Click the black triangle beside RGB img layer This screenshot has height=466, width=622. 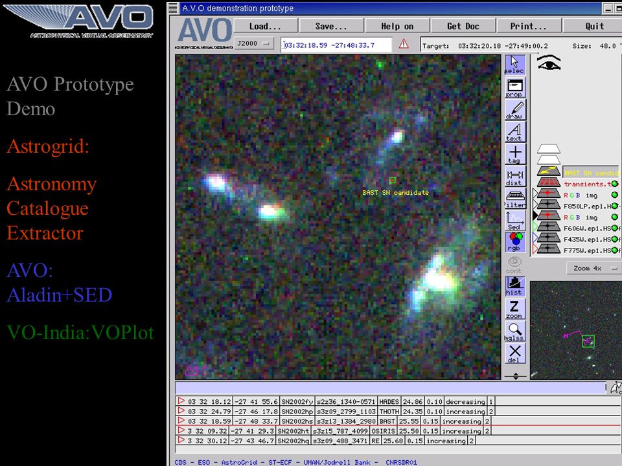(535, 216)
